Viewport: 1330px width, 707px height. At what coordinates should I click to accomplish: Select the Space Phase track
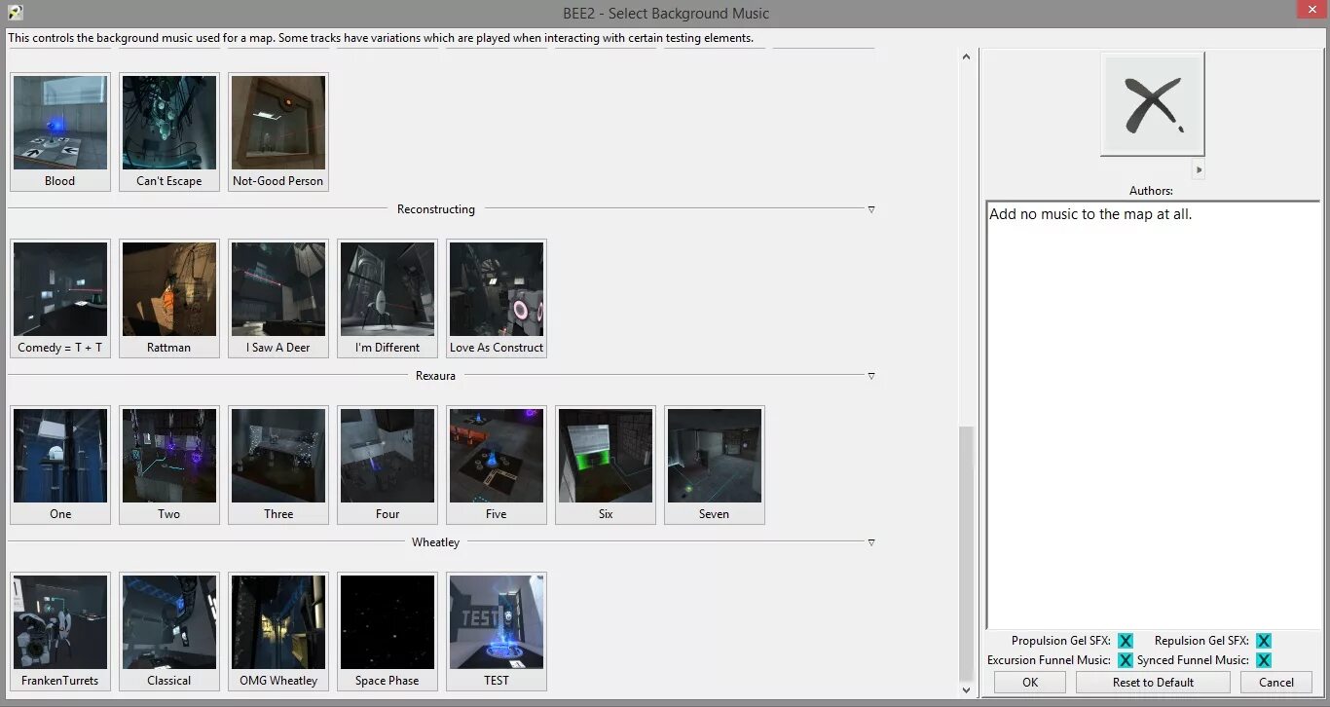coord(388,631)
